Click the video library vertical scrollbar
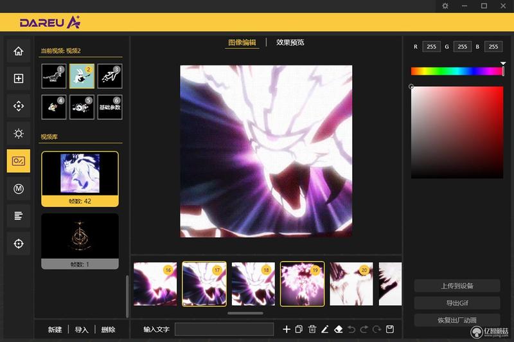 pyautogui.click(x=127, y=296)
